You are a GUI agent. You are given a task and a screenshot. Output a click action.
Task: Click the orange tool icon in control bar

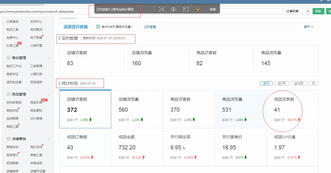pyautogui.click(x=198, y=9)
